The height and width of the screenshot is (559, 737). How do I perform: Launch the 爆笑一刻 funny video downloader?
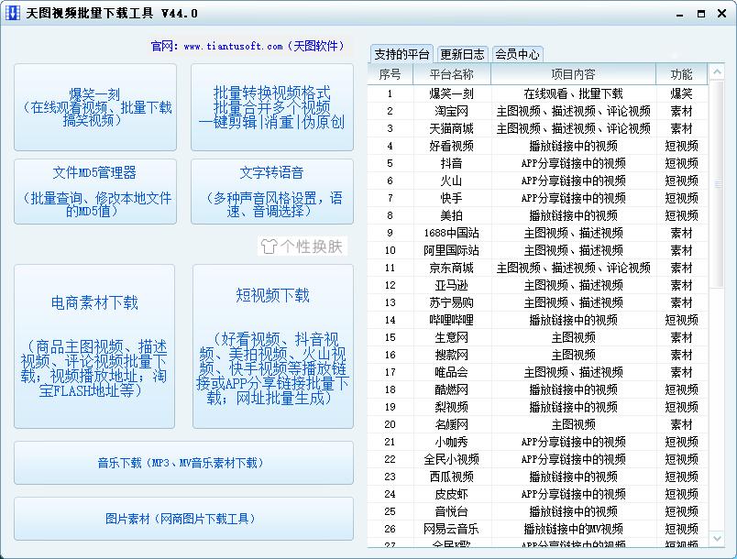point(96,105)
